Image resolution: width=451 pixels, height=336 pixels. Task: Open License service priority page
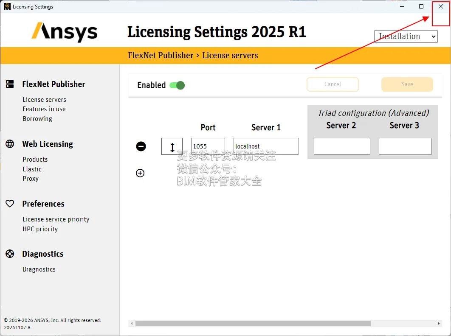pos(56,219)
